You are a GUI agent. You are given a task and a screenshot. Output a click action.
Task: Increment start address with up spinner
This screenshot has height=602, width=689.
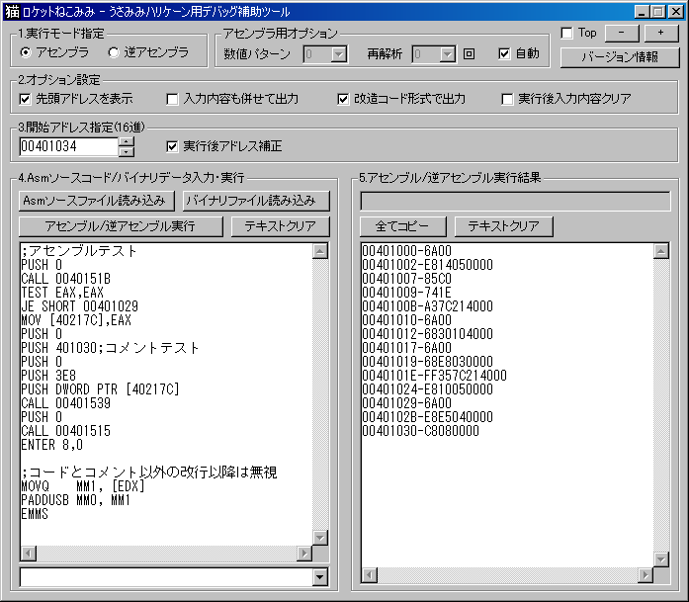click(127, 141)
